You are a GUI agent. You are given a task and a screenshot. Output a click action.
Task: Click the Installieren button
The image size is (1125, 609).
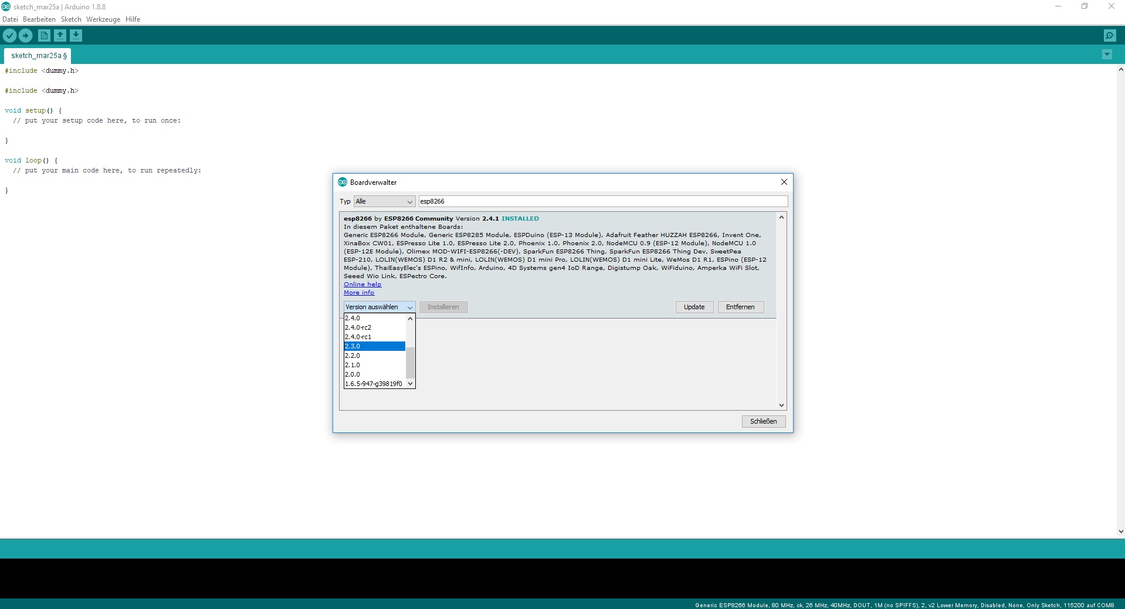443,307
